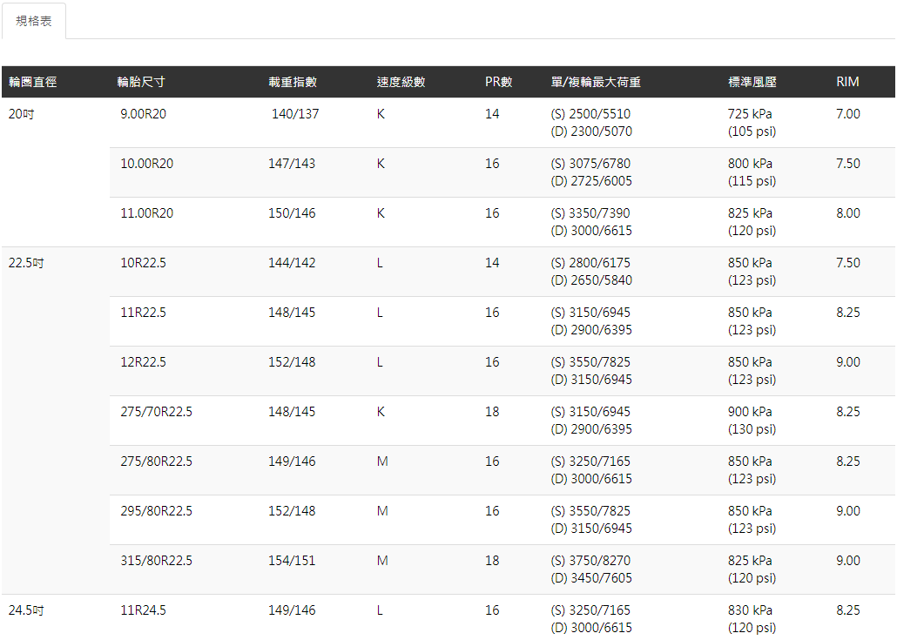Open the 規格表 tab

click(x=34, y=21)
